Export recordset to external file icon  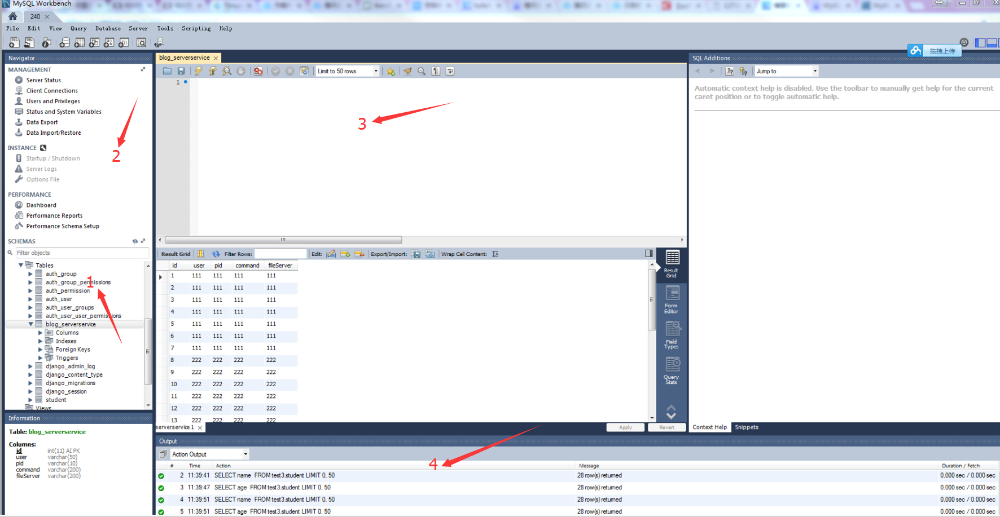[416, 254]
